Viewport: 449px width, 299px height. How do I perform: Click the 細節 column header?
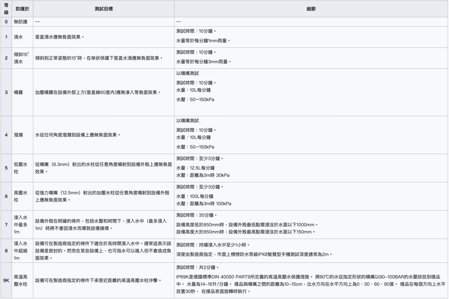[x=311, y=9]
